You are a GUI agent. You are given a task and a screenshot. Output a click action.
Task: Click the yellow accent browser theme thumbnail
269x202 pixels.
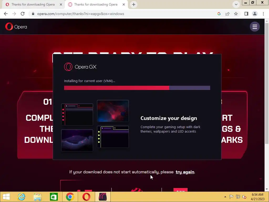pos(113,137)
